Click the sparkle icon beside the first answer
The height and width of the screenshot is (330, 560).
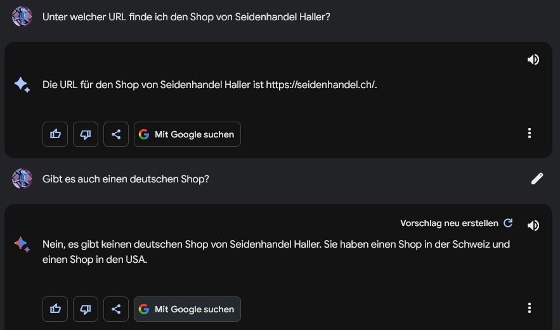coord(22,85)
